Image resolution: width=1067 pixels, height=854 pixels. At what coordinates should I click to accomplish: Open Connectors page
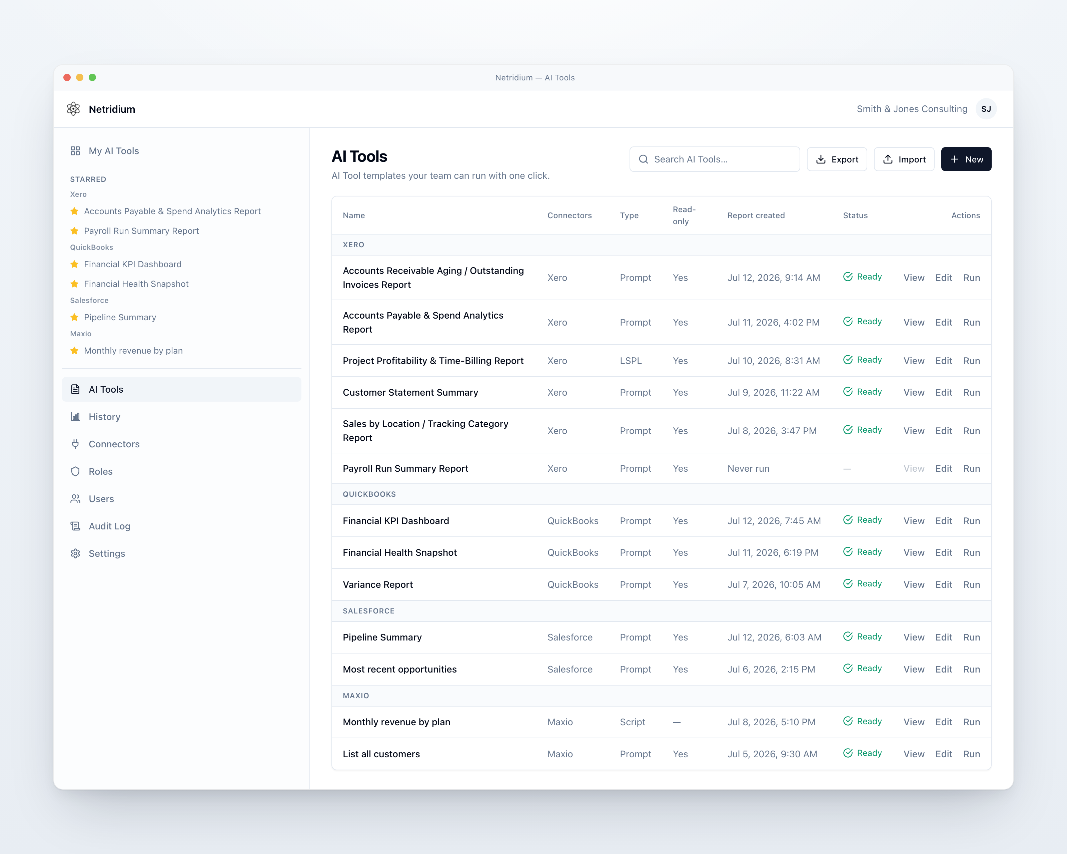tap(181, 444)
